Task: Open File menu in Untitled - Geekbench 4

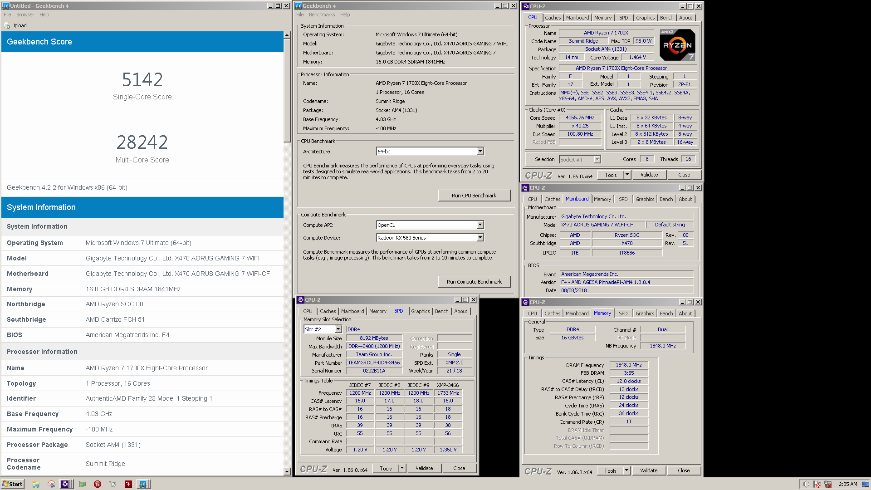Action: pos(7,15)
